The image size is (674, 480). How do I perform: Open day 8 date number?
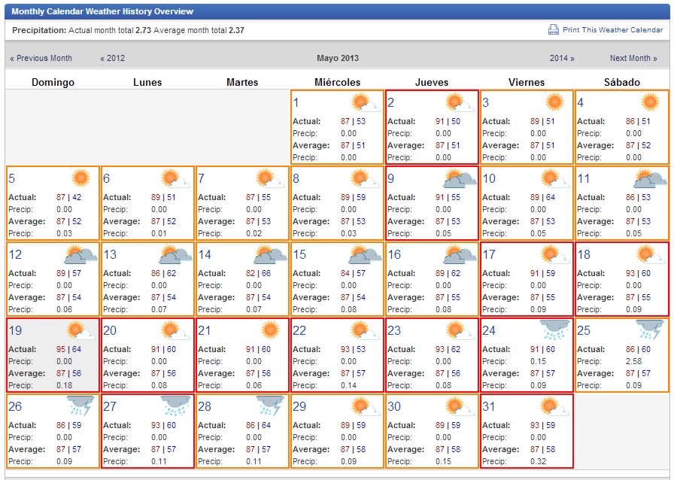pos(296,178)
